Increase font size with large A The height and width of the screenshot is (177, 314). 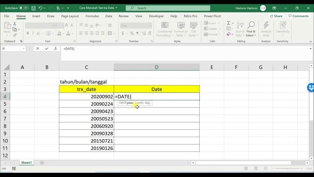click(x=67, y=25)
